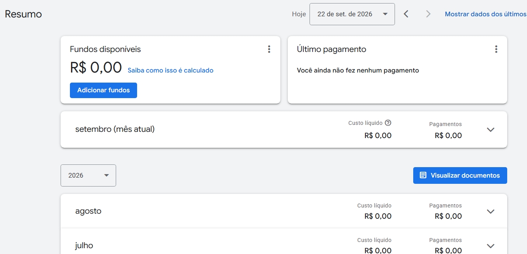The image size is (527, 254).
Task: Click agosto Pagamentos R$ 0,00 value
Action: [448, 216]
